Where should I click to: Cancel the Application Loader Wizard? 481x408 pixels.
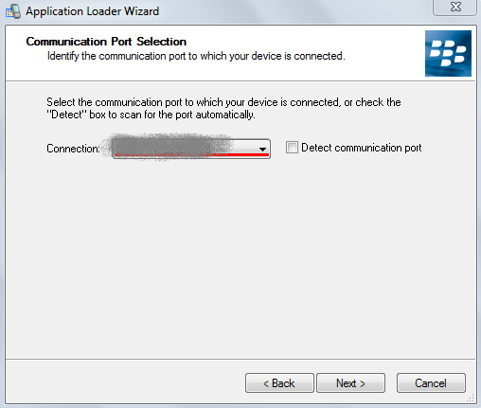tap(431, 383)
